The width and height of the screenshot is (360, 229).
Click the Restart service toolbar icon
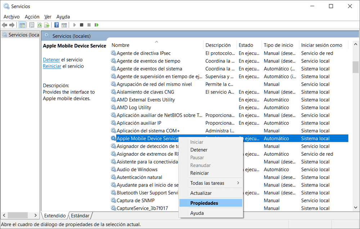(96, 25)
